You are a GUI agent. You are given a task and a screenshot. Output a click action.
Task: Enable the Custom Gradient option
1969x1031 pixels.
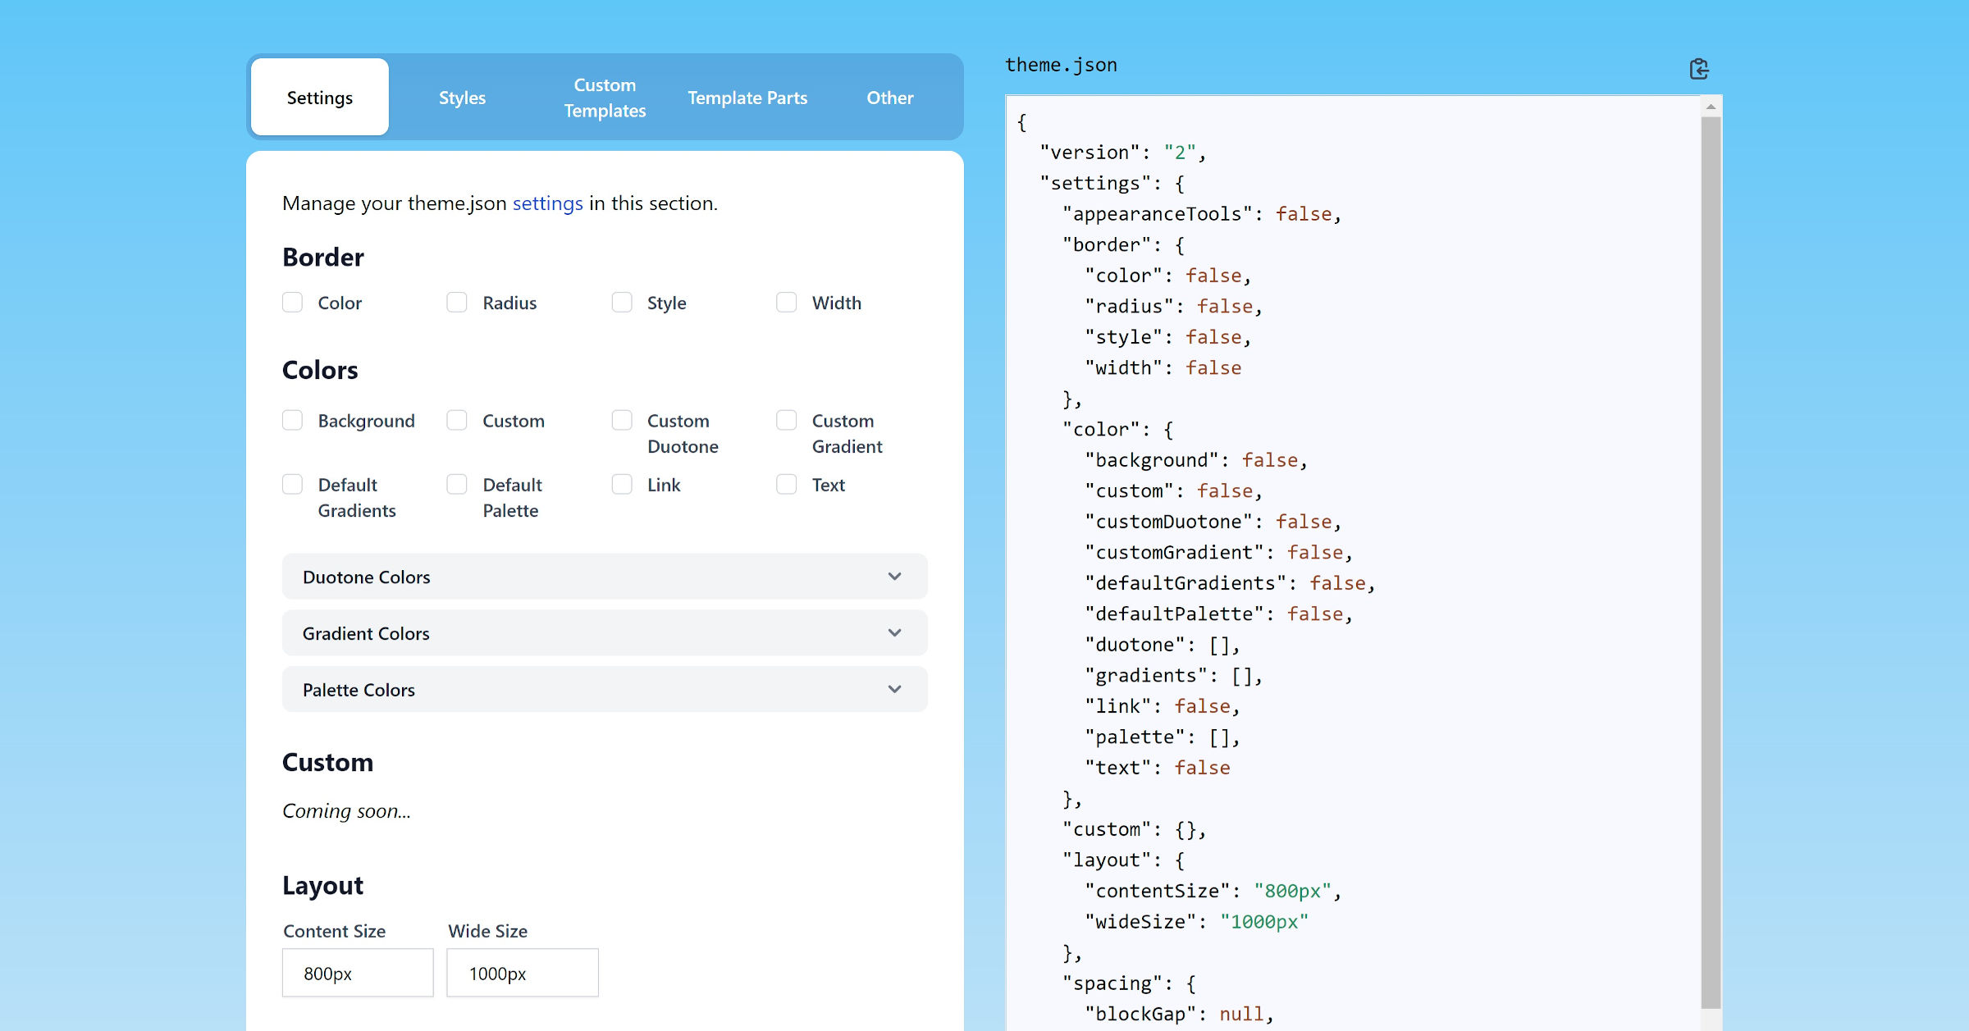point(786,420)
